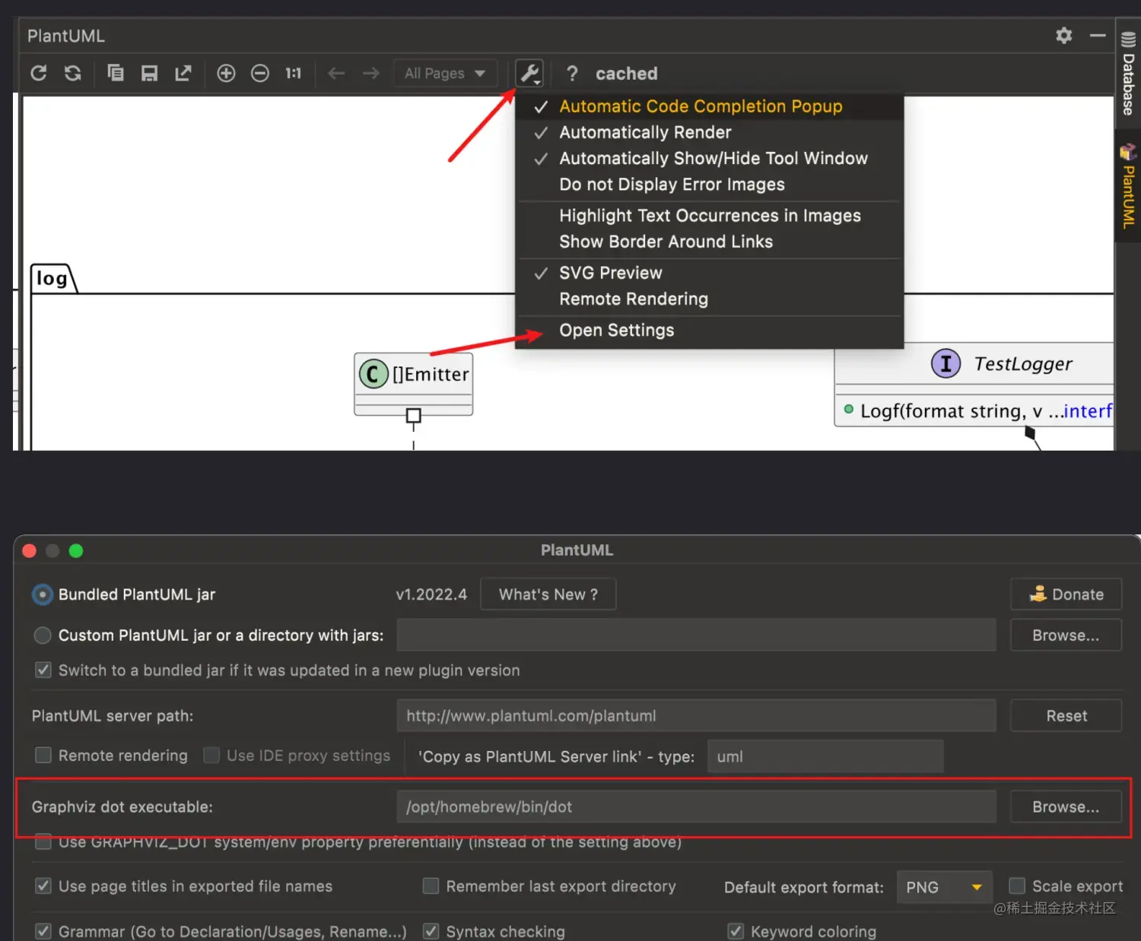Enable Scale export checkbox

(x=1017, y=886)
